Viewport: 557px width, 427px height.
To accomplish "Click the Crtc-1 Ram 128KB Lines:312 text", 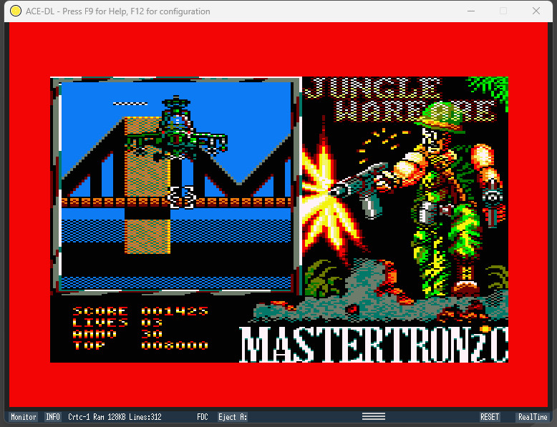I will coord(115,417).
